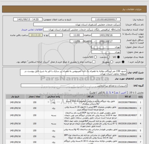Go to results page 4
This screenshot has height=144, width=149.
click(113, 93)
